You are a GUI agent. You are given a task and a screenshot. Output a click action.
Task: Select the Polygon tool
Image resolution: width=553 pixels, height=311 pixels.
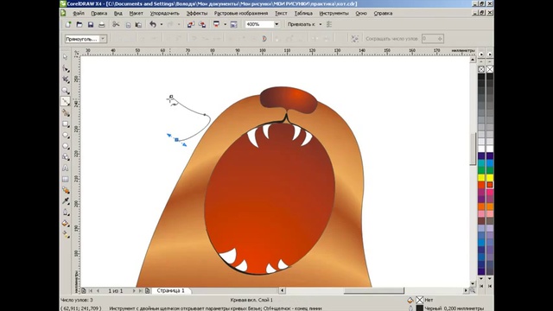tap(66, 146)
